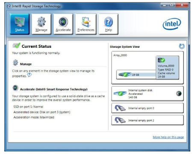Maximize the Intel Rapid Storage window

[172, 5]
